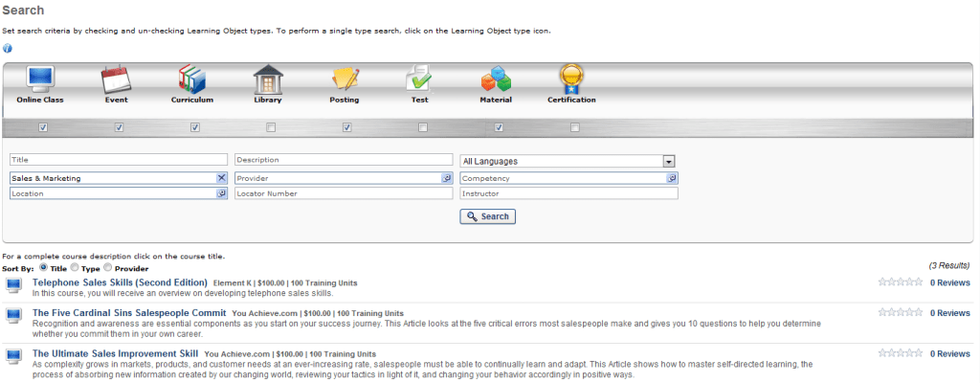Click the Search page heading
The width and height of the screenshot is (980, 383).
[x=23, y=11]
